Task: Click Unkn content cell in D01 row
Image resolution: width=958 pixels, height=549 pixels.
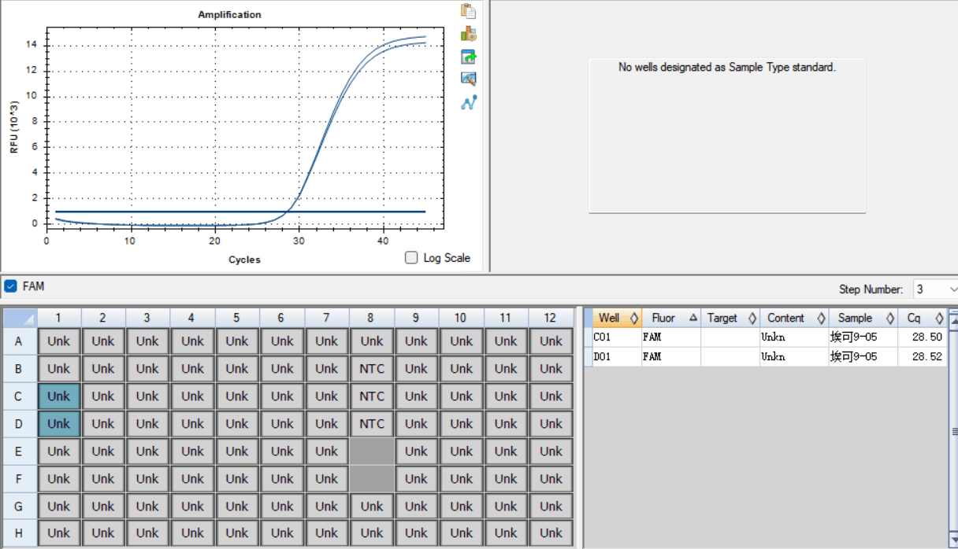Action: click(794, 357)
